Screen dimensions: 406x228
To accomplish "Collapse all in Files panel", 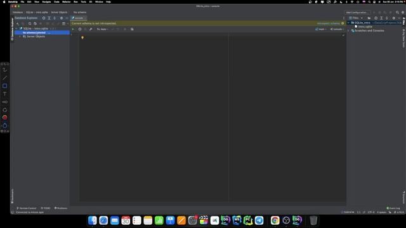I will click(x=387, y=18).
